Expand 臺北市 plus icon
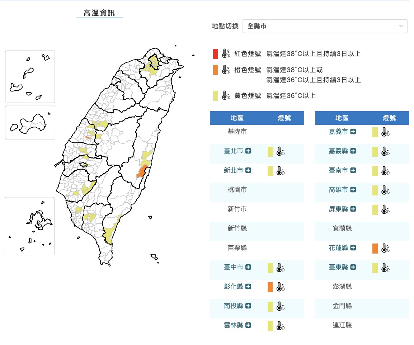Viewport: 414px width, 345px height. [248, 151]
